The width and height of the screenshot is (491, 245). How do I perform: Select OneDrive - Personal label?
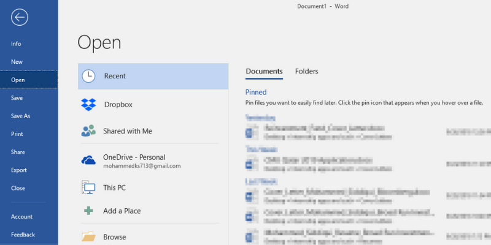[x=134, y=157]
